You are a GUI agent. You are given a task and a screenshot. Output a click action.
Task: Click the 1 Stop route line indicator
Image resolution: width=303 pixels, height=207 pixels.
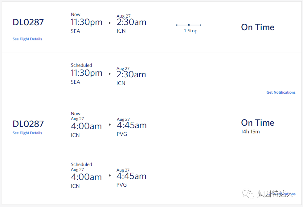coord(189,25)
